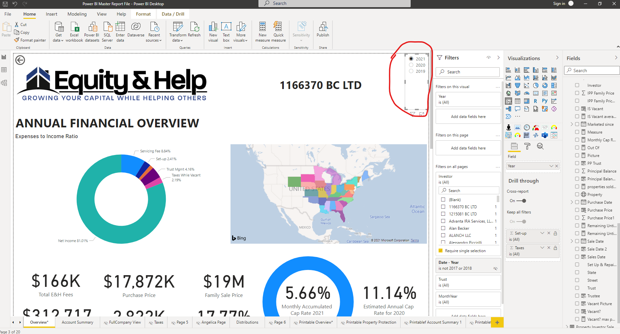The height and width of the screenshot is (334, 620).
Task: Click the Fields pane search box
Action: (592, 71)
